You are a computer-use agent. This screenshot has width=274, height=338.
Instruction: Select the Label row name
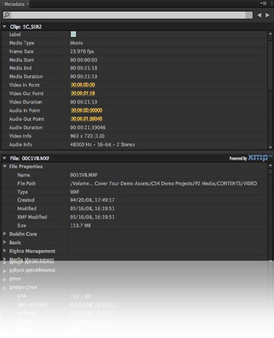(15, 34)
